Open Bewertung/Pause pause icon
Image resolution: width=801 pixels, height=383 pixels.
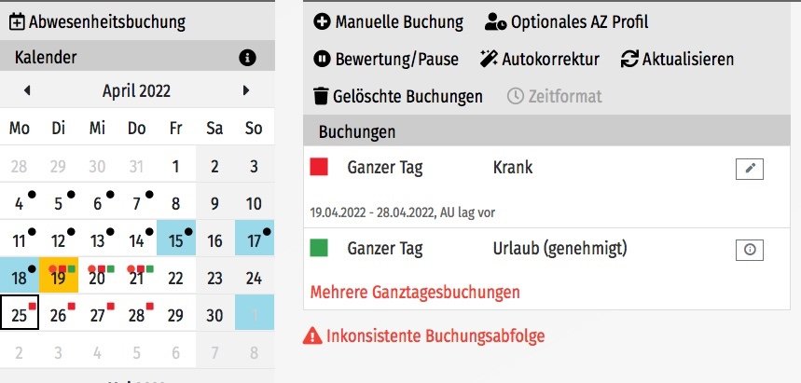click(322, 60)
